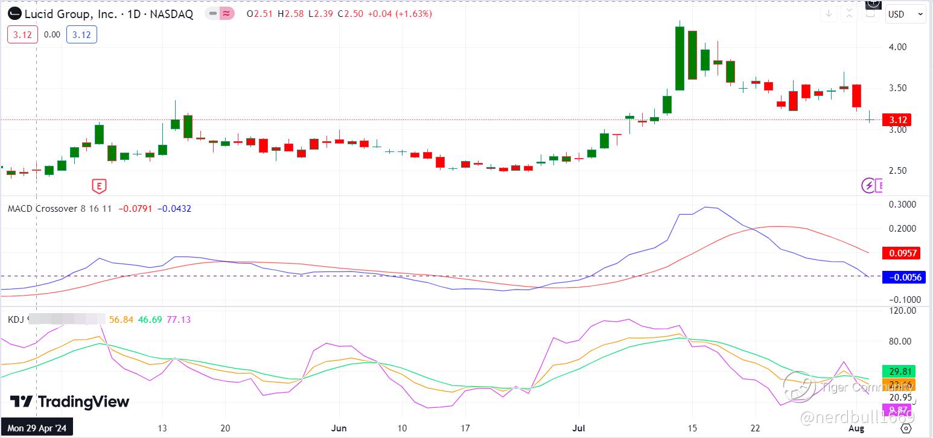This screenshot has width=933, height=438.
Task: Click the '0.2000' level on the MACD scale
Action: [903, 229]
